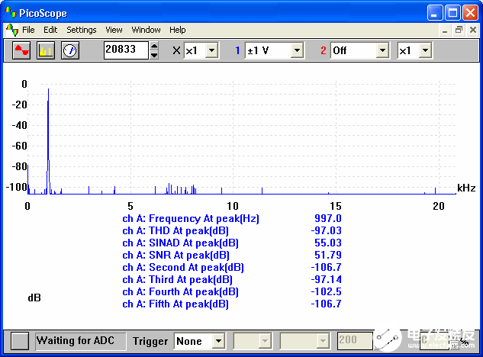Click the THD At peak(dB) measurement label
The height and width of the screenshot is (357, 483).
(x=175, y=230)
